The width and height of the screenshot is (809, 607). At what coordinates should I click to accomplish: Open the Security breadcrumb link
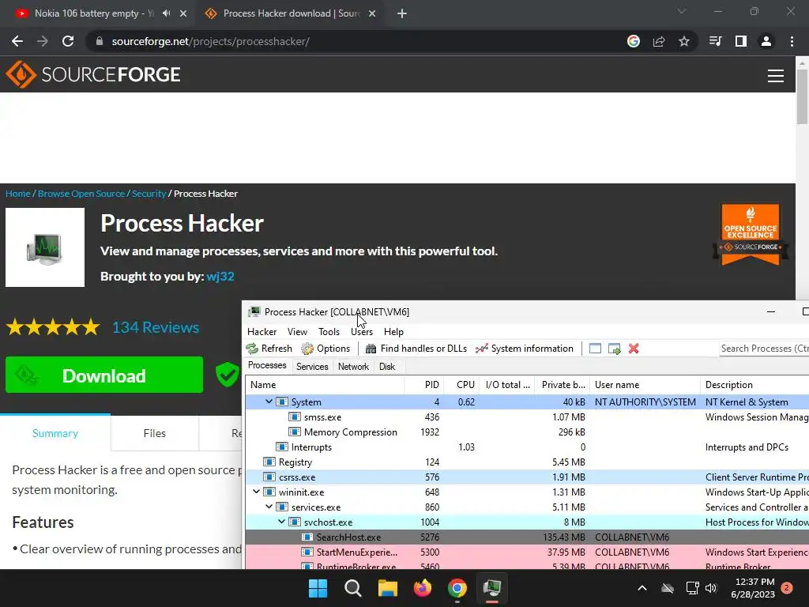[149, 194]
